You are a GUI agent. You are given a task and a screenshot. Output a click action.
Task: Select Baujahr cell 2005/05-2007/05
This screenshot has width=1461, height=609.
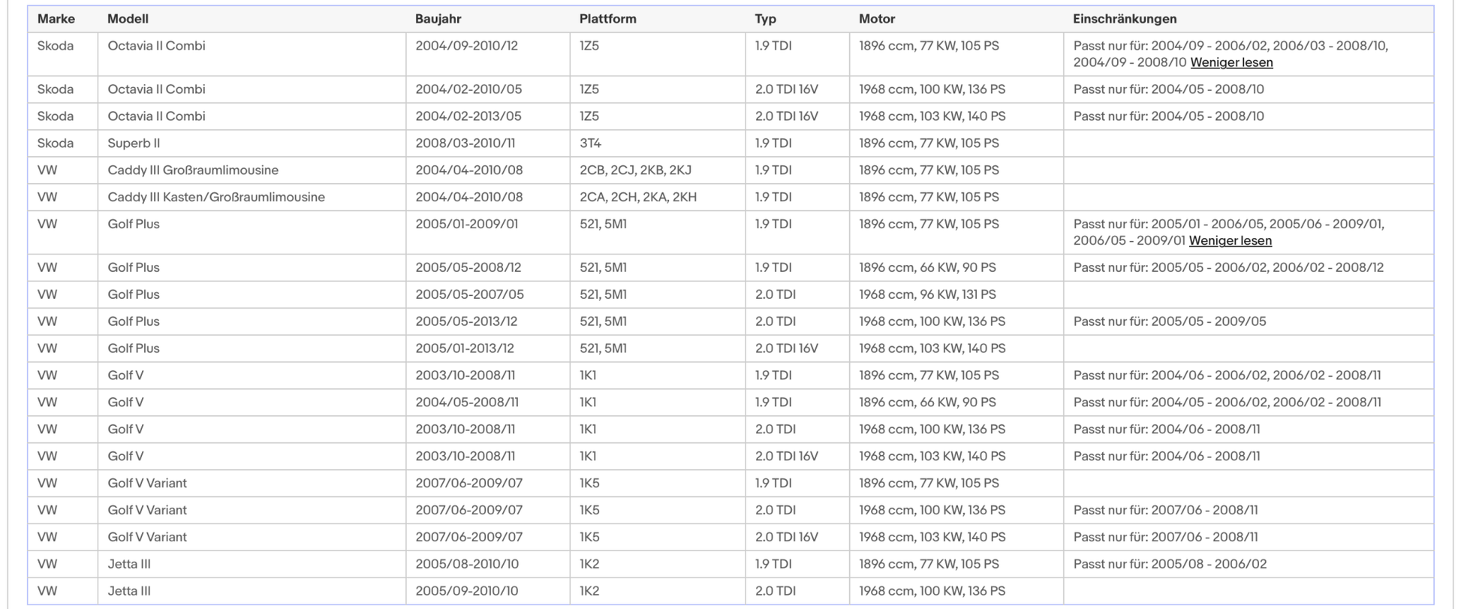(469, 295)
